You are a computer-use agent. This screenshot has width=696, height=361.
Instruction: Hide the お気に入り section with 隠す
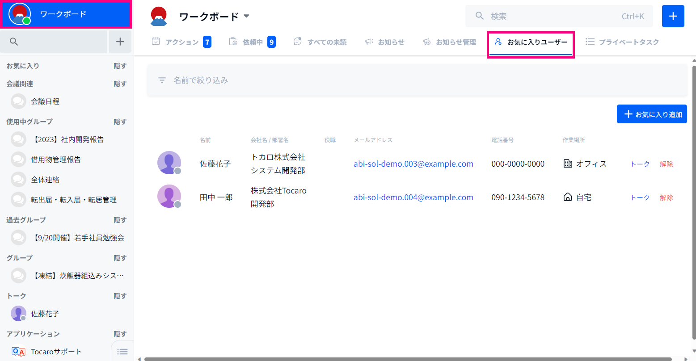(120, 65)
